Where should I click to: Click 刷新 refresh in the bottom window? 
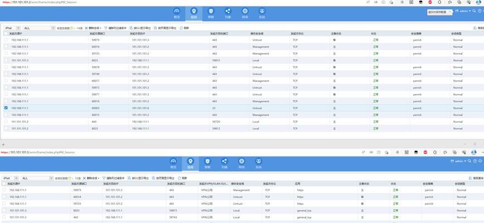[182, 178]
